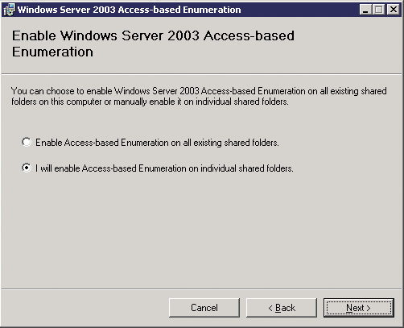The height and width of the screenshot is (328, 404).
Task: Click the 'I will enable Access-based Enumeration' label text
Action: pos(164,168)
